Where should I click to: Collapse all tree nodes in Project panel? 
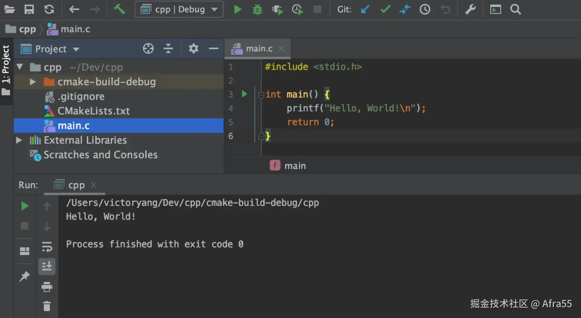pyautogui.click(x=168, y=48)
